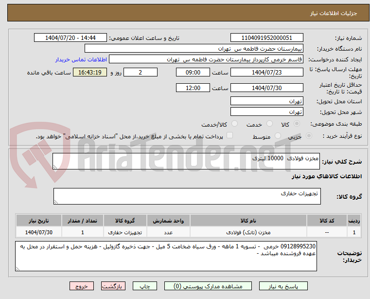Click the شماره نیاز field 1104091952000051

coord(266,37)
